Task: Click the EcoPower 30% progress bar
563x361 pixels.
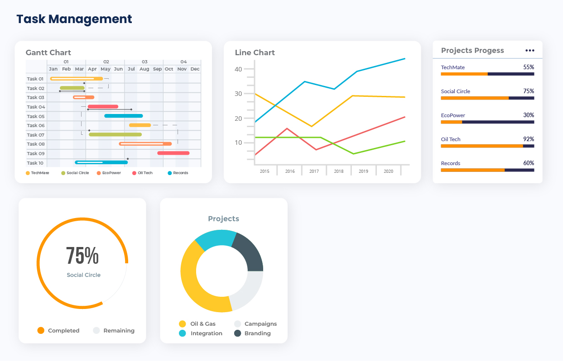Action: pos(487,122)
